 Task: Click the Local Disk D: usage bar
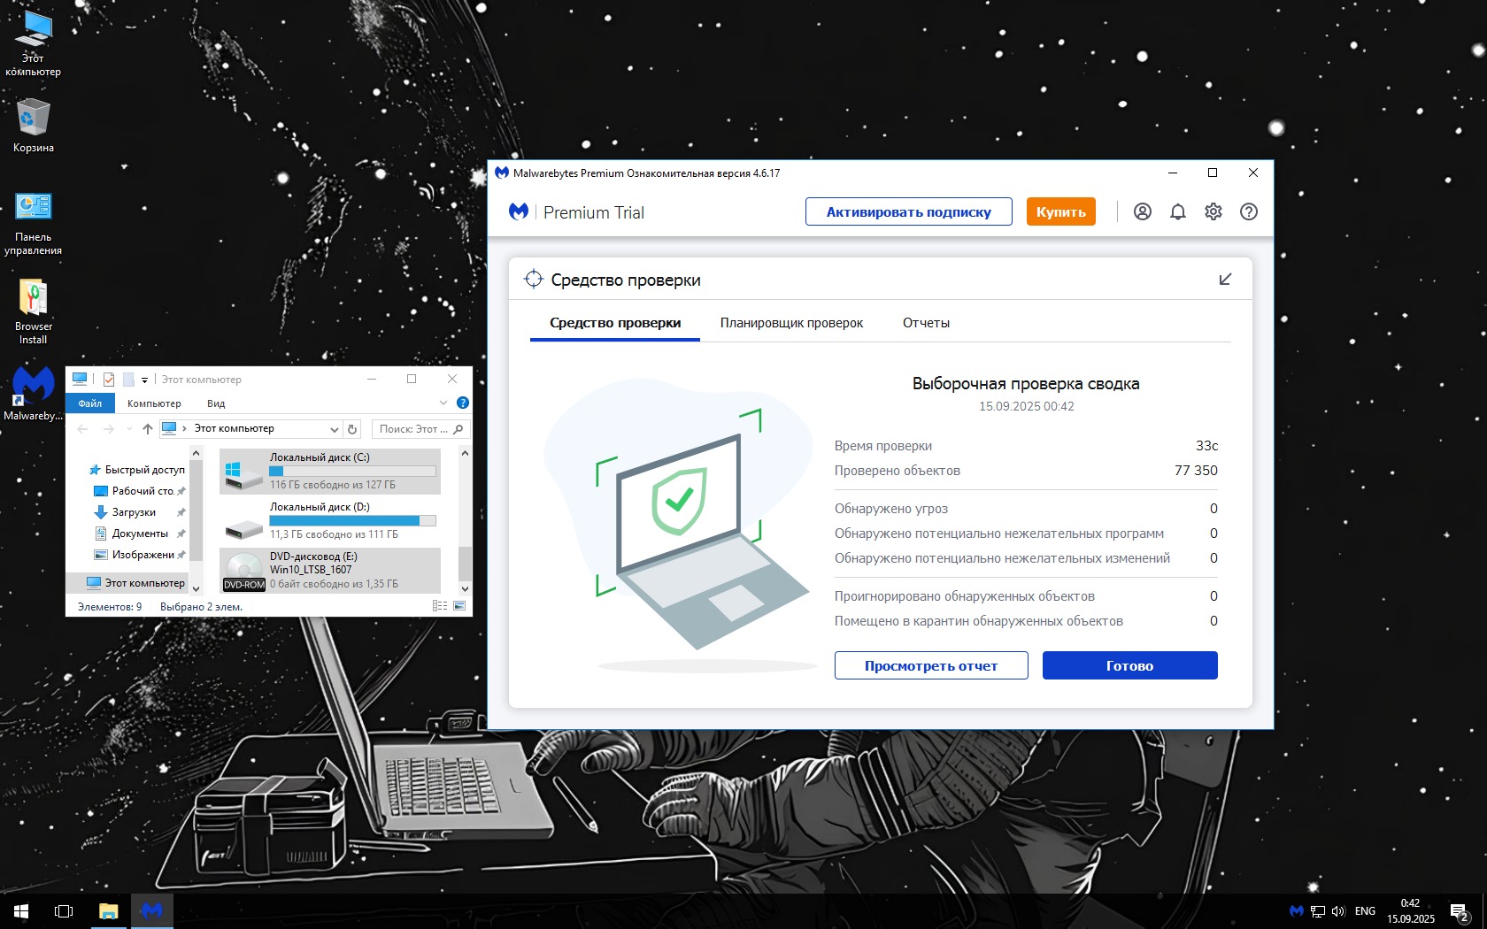(x=352, y=521)
